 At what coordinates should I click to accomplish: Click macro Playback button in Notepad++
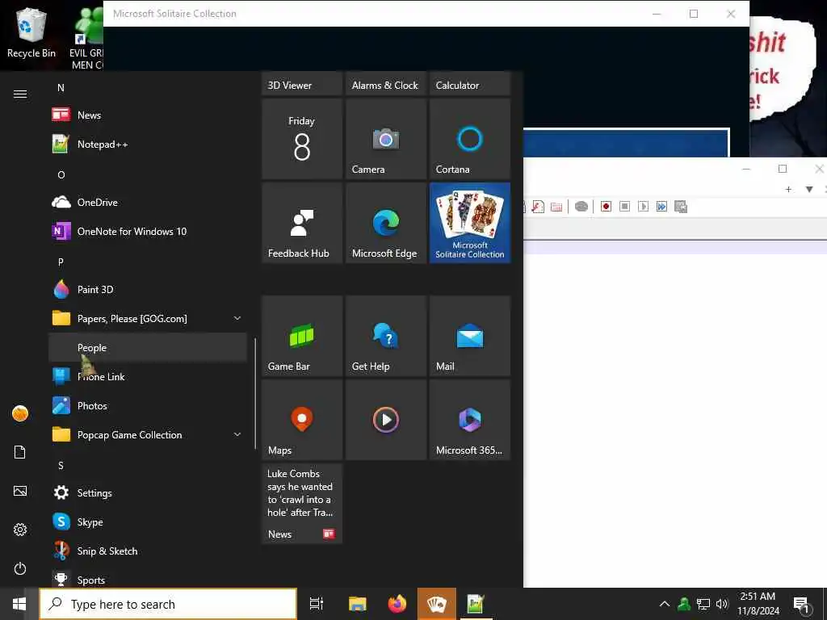(643, 207)
